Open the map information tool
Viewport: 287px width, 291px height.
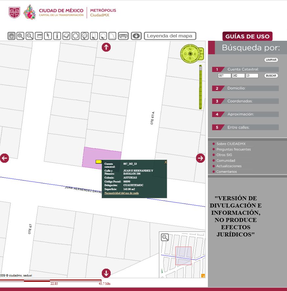[x=57, y=36]
